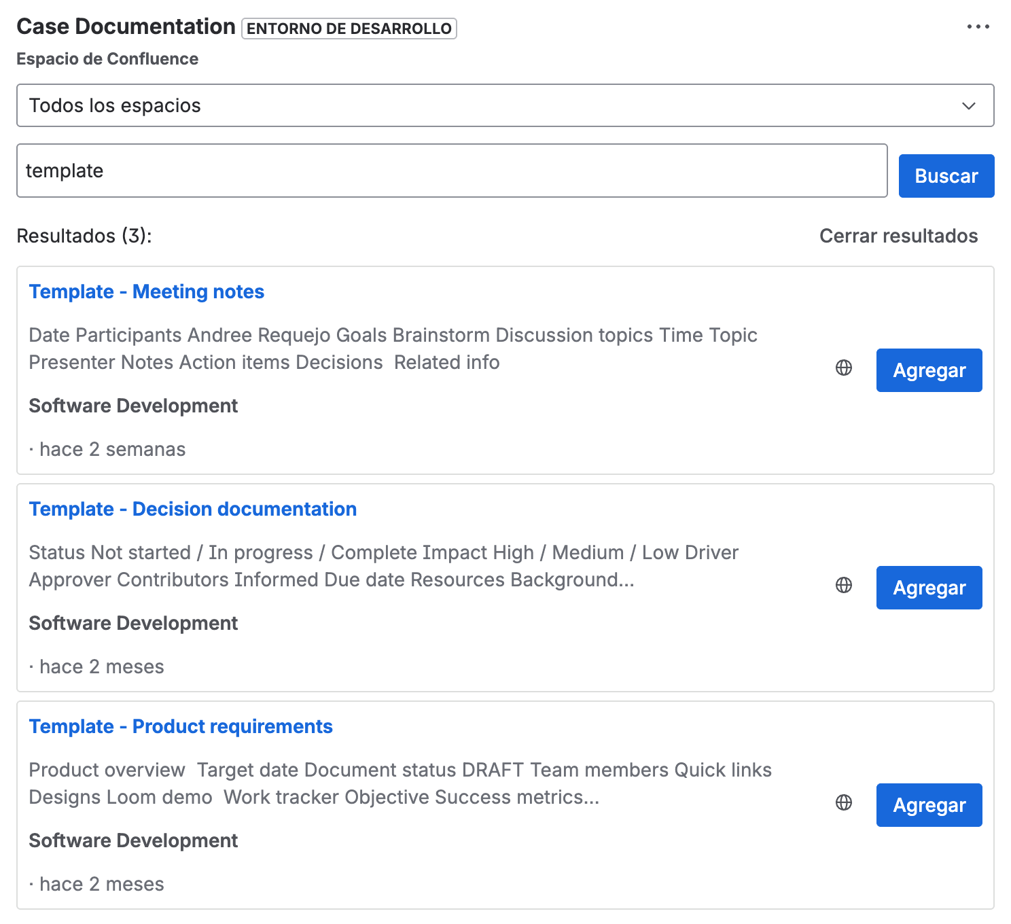Click Meeting notes excerpt starting Date Participants
The height and width of the screenshot is (924, 1011).
pyautogui.click(x=393, y=349)
